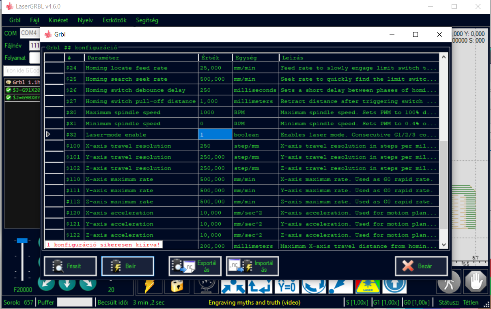Click the padlock unlock icon in main toolbar
Screen dimensions: 491x309
click(177, 286)
